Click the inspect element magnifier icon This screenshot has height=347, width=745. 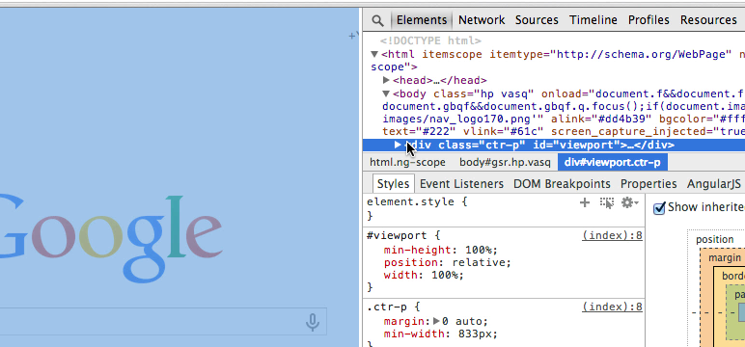pyautogui.click(x=377, y=20)
